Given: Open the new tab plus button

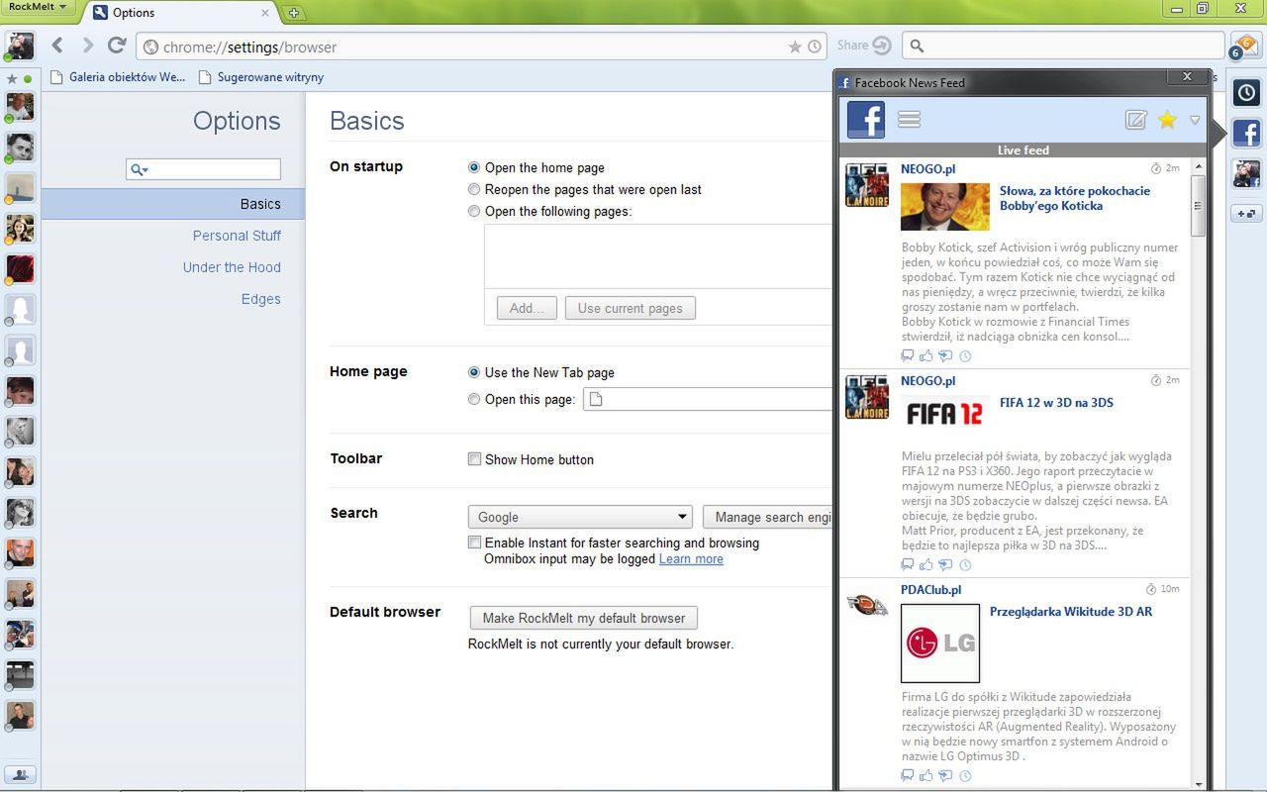Looking at the screenshot, I should (293, 13).
